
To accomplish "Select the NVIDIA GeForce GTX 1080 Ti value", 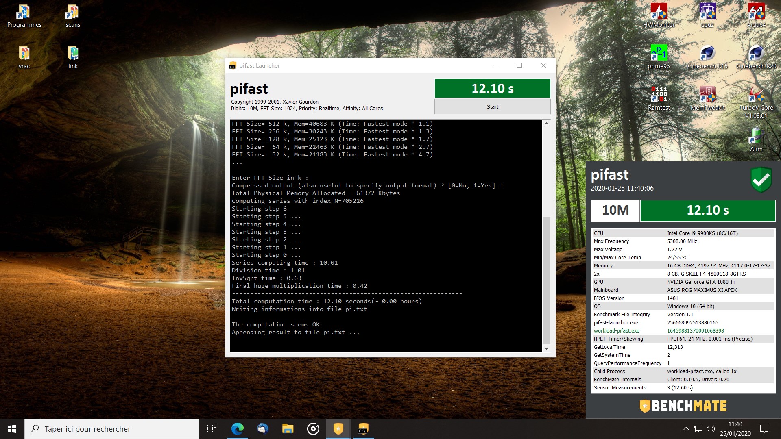I will click(700, 282).
